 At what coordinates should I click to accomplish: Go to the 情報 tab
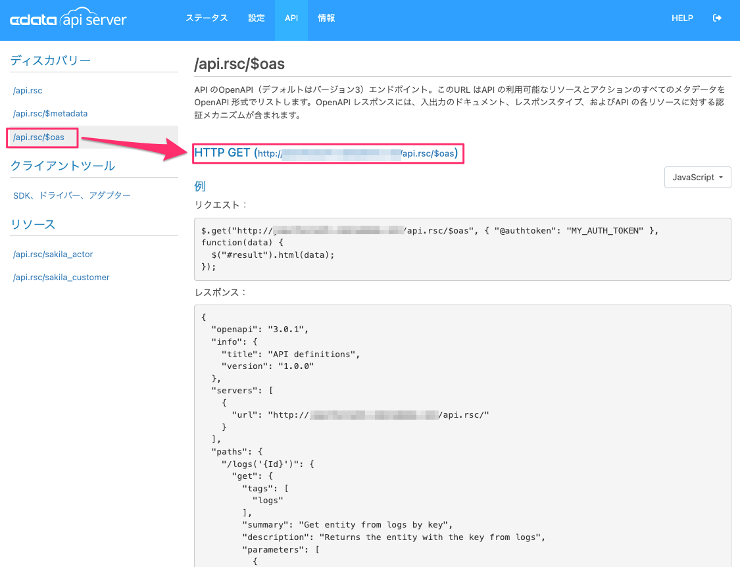326,18
